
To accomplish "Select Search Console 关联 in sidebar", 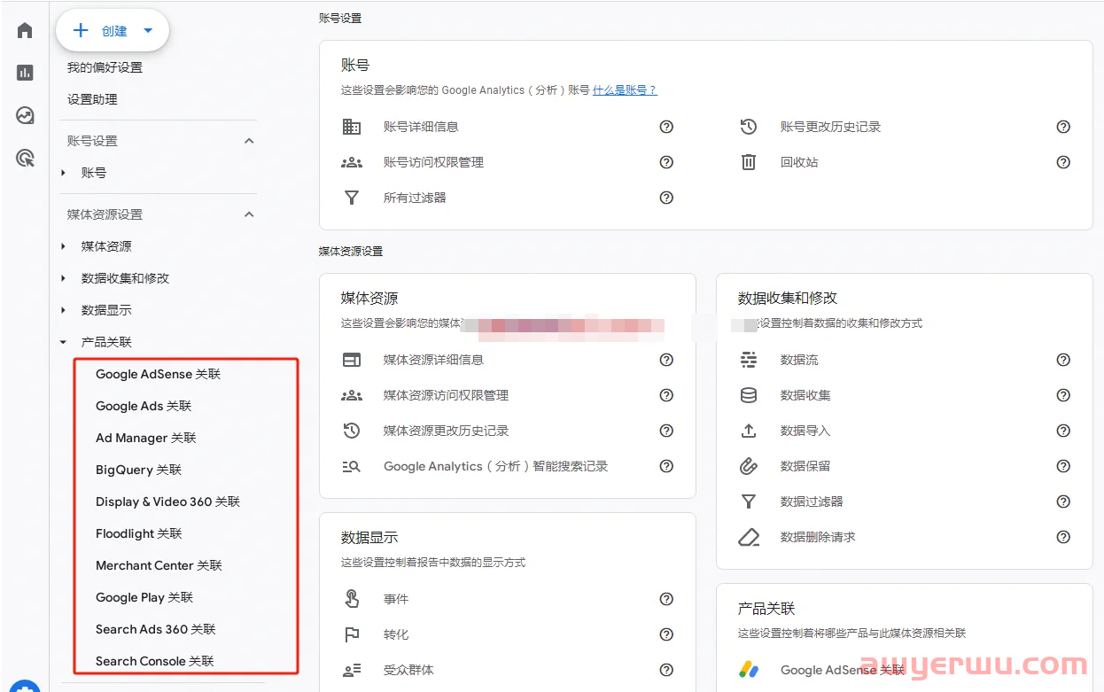I will [x=155, y=661].
